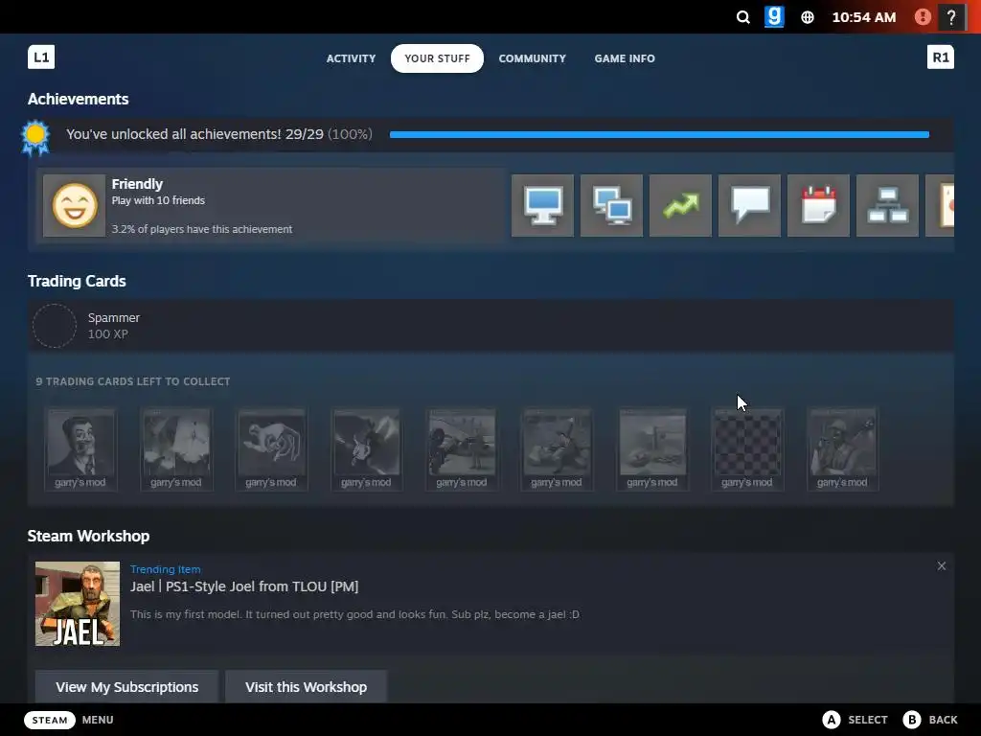Select the network hierarchy achievement icon
Screen dimensions: 981x736
tap(887, 205)
